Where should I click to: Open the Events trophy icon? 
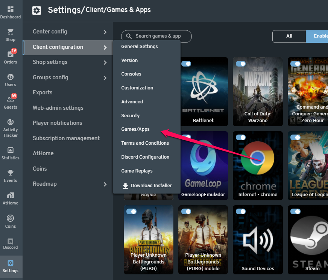[11, 173]
